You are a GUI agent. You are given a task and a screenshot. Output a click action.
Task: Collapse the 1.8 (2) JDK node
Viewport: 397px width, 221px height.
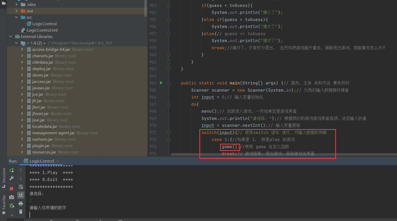(16, 43)
